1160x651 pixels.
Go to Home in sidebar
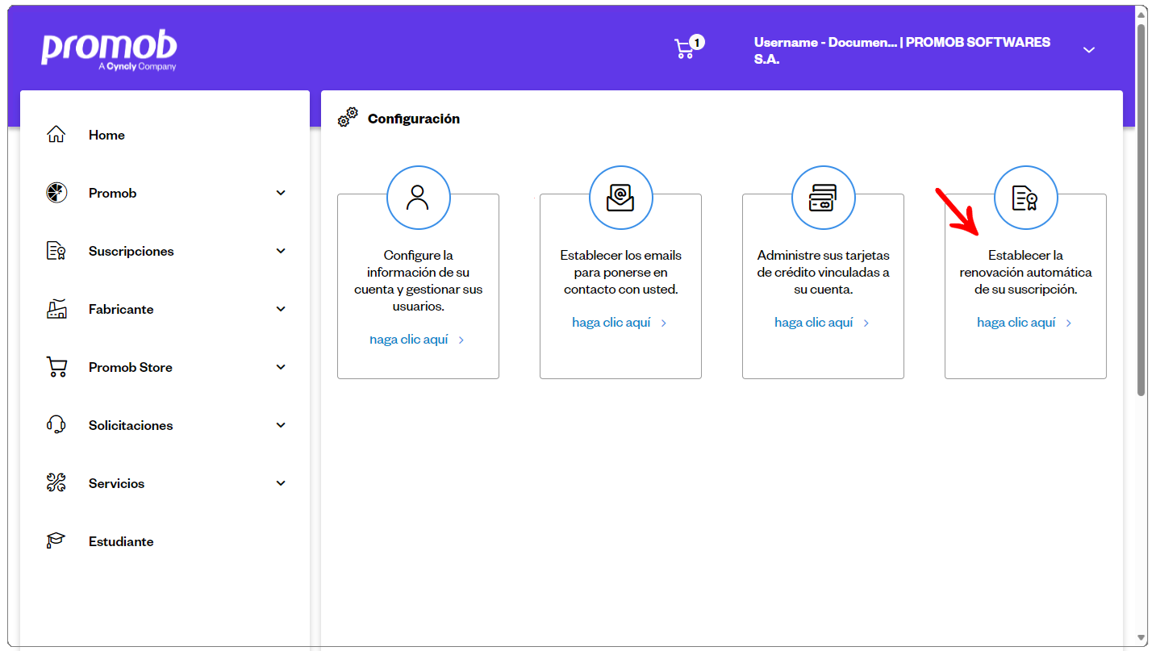[106, 135]
